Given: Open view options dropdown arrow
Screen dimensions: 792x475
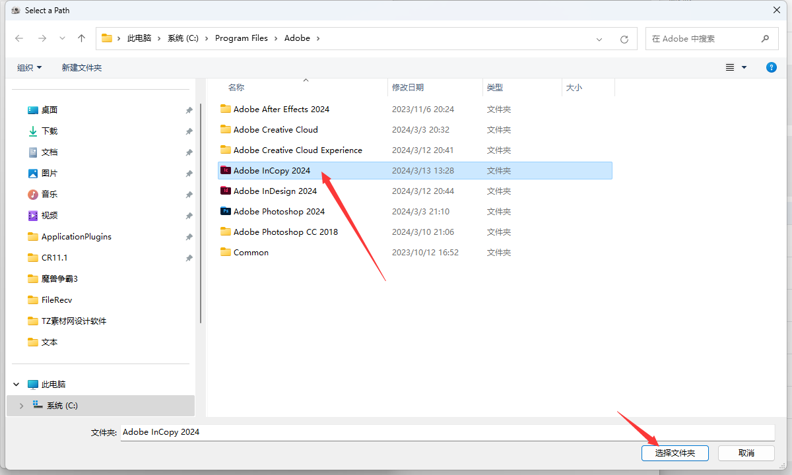Looking at the screenshot, I should click(744, 67).
